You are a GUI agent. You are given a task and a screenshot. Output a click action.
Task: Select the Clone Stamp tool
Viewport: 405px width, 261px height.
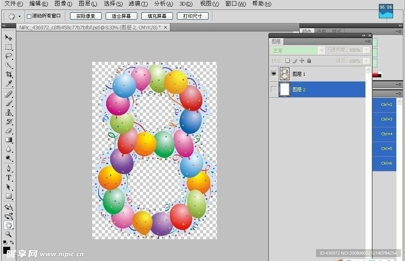pyautogui.click(x=9, y=113)
